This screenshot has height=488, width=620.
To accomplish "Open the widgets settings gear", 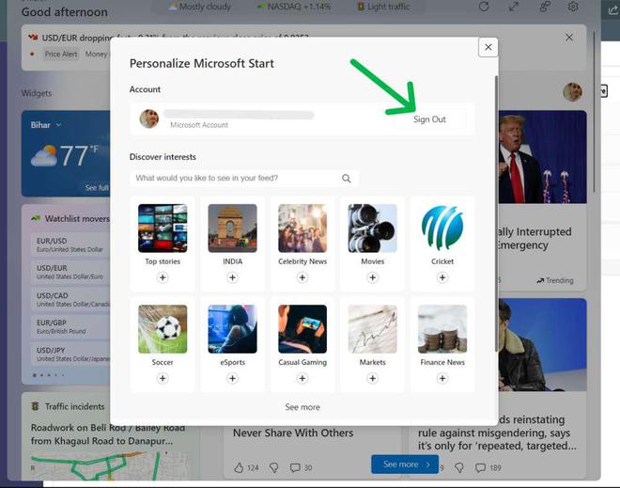I will pos(573,7).
